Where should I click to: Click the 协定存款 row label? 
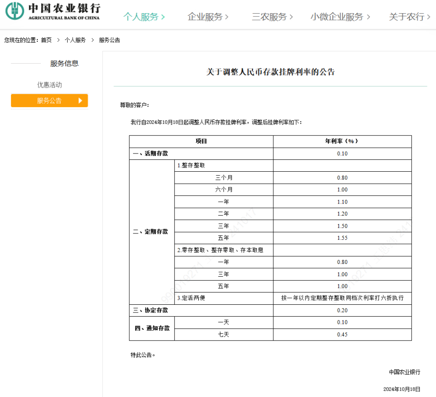tap(150, 310)
